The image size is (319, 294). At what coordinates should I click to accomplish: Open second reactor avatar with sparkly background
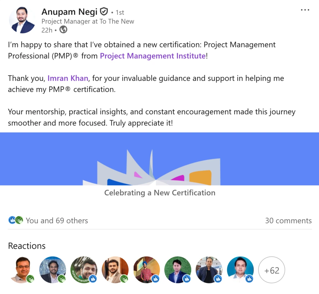(52, 270)
